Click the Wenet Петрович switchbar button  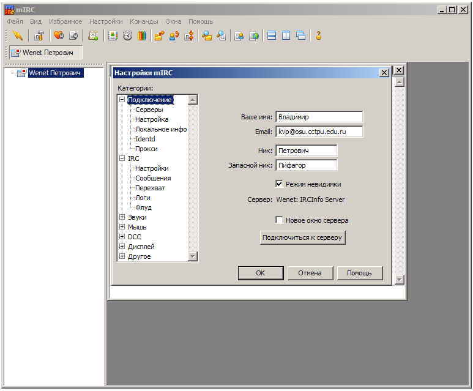(x=46, y=53)
